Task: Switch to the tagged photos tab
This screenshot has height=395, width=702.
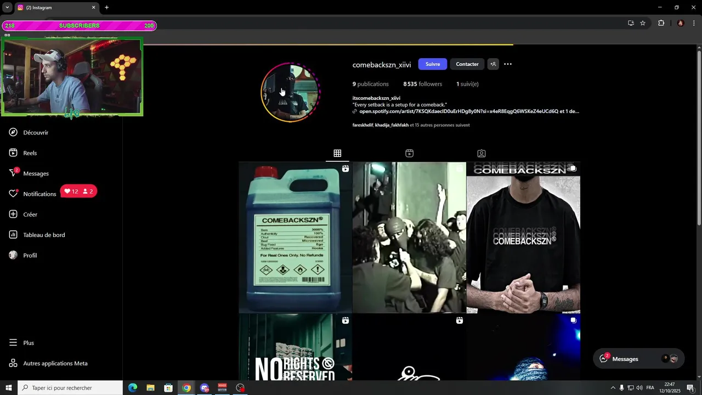Action: point(481,154)
